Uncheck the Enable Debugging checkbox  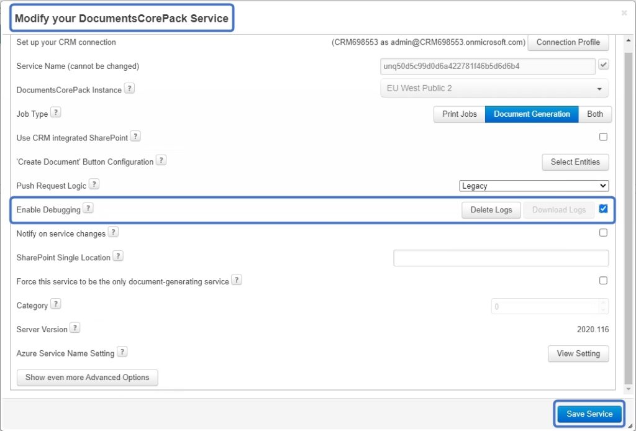point(603,209)
